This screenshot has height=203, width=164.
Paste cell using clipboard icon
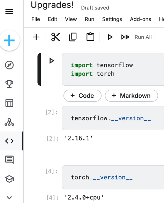pyautogui.click(x=90, y=37)
